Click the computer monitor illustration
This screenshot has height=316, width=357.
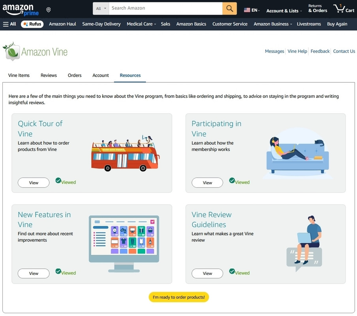tap(124, 244)
